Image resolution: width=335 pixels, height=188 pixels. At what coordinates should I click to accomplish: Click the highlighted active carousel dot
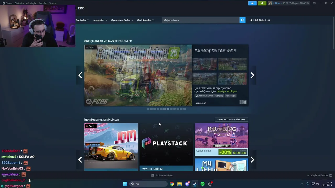tap(168, 109)
